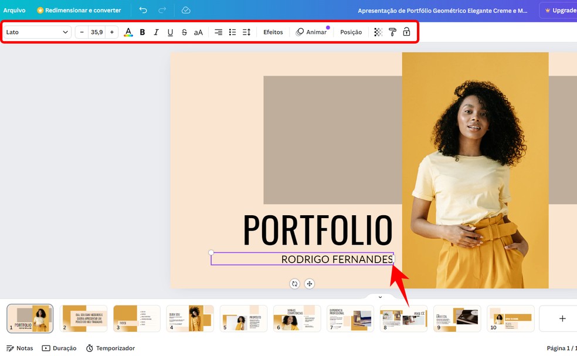Open the text case options (aA)
The width and height of the screenshot is (577, 356).
tap(198, 32)
